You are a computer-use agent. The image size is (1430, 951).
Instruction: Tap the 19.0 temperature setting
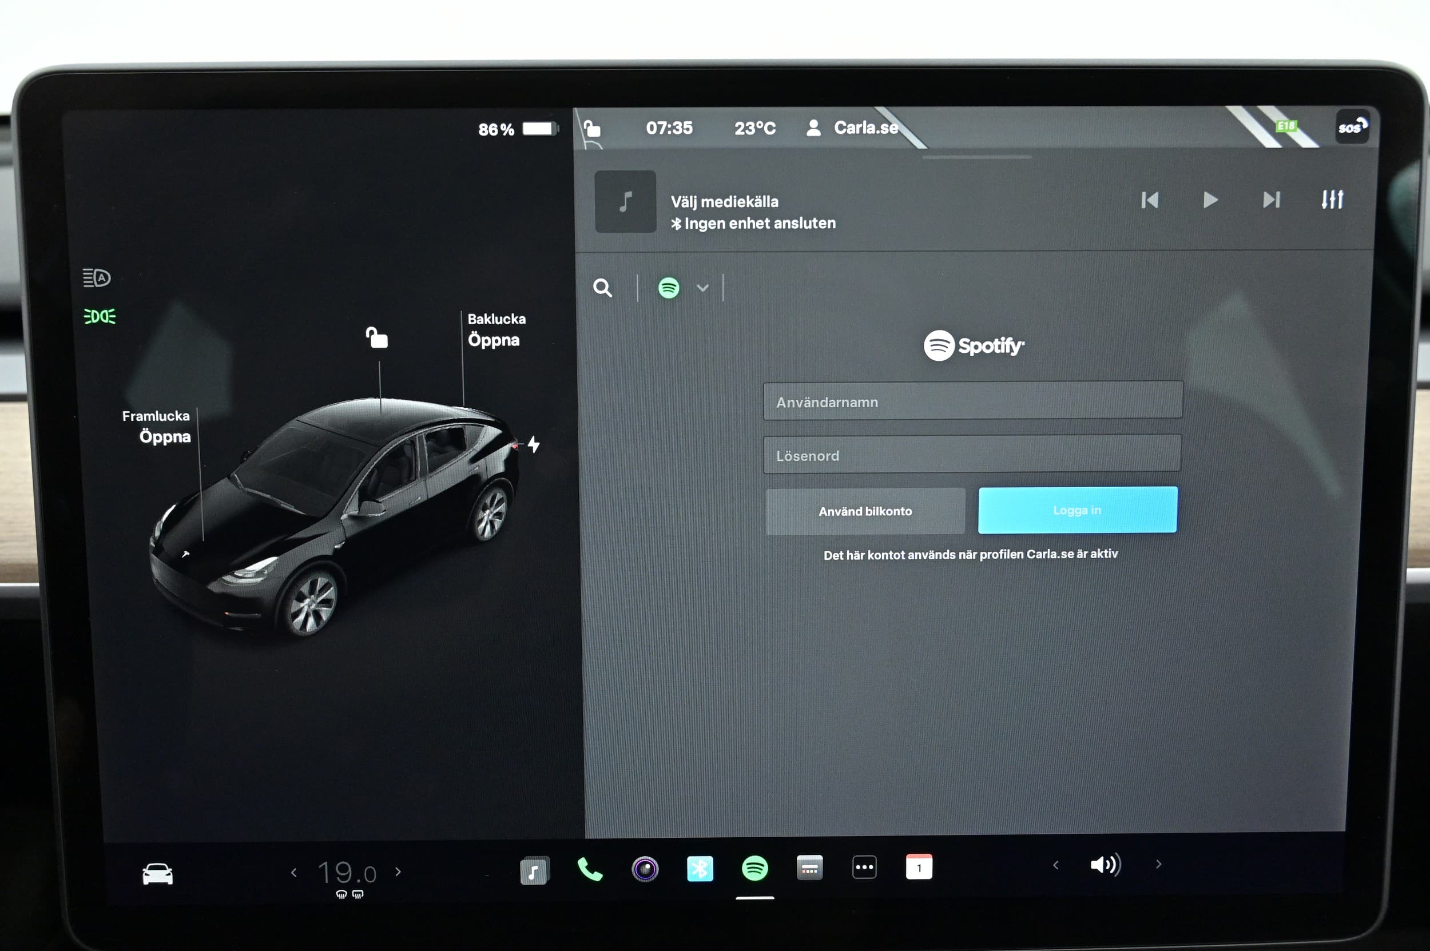point(347,873)
